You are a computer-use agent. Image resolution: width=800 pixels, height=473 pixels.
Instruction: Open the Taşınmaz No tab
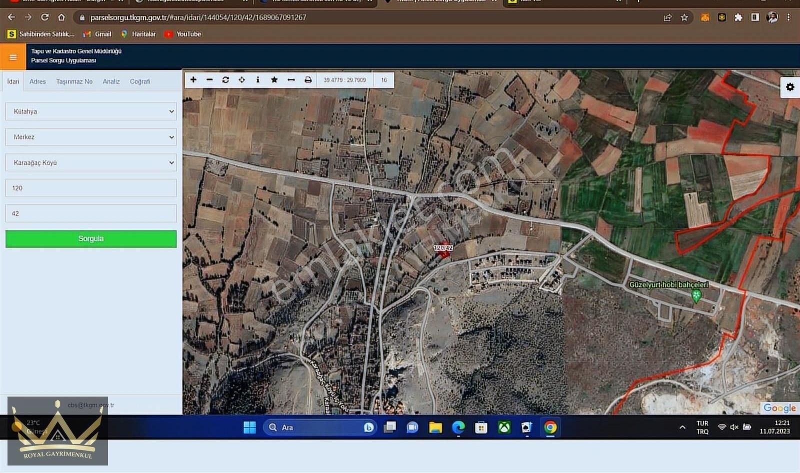pyautogui.click(x=74, y=81)
